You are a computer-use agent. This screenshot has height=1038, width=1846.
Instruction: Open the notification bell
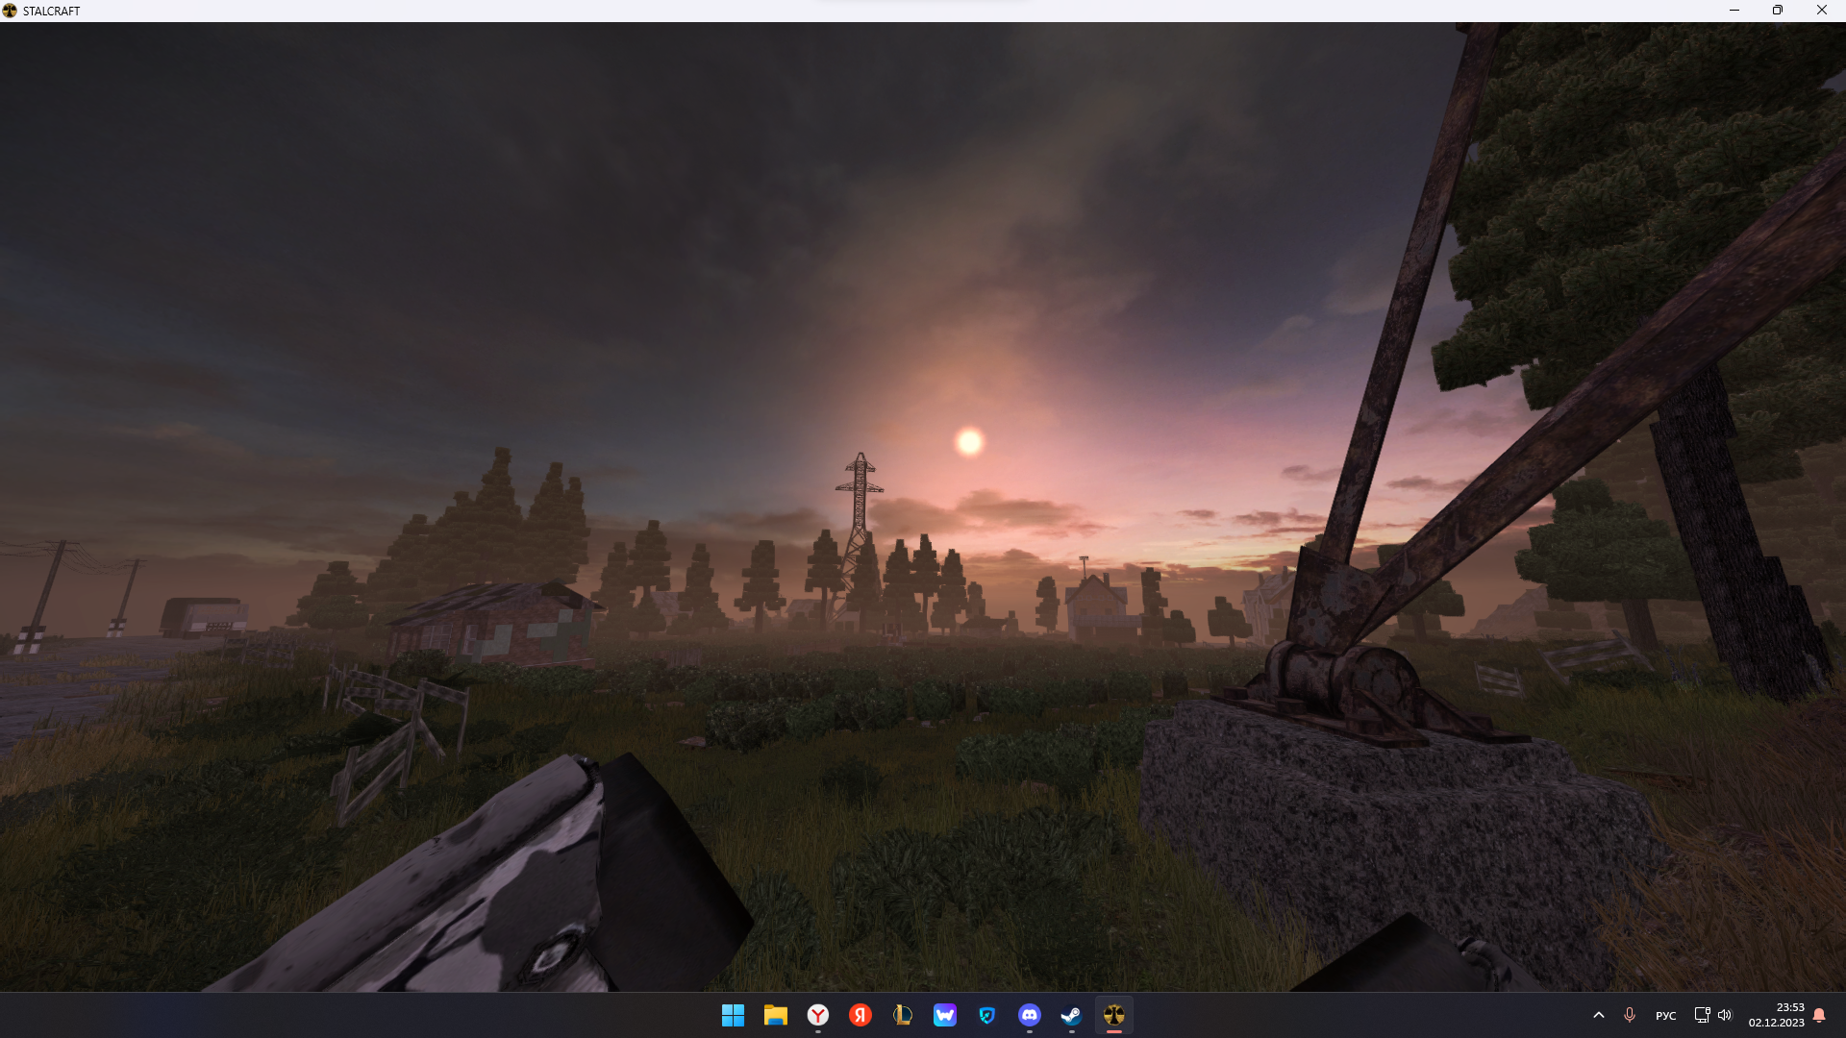[x=1819, y=1015]
